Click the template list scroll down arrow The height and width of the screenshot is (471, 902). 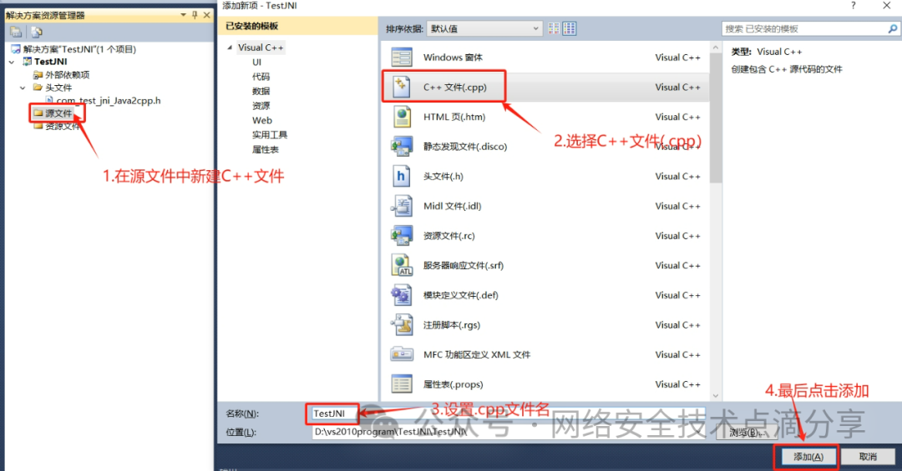[716, 395]
